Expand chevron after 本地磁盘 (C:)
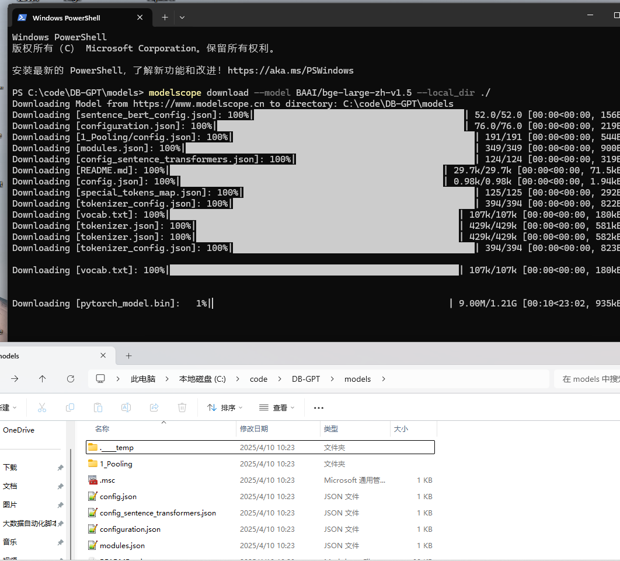The width and height of the screenshot is (620, 561). 237,379
